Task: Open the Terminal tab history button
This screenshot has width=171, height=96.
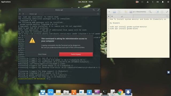Action: (x=98, y=14)
